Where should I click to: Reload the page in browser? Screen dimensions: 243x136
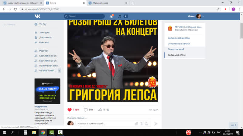coord(15,9)
